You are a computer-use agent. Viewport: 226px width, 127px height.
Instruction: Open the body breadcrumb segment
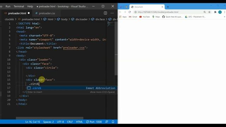64,19
